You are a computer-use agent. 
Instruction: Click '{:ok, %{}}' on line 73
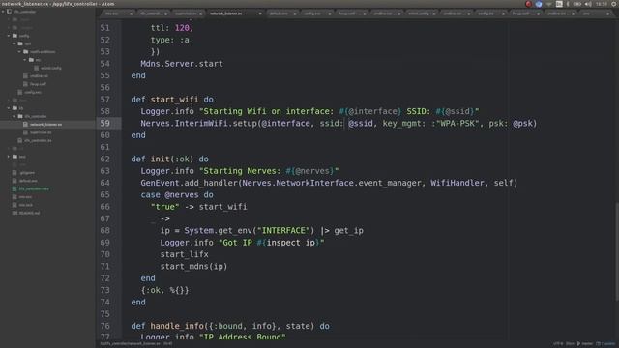click(164, 290)
